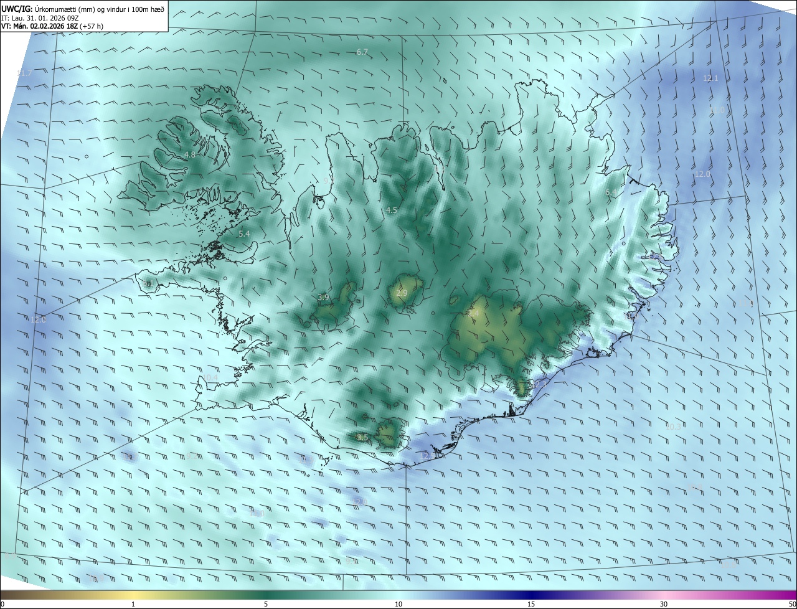This screenshot has height=609, width=797.
Task: Click the 15 tick label on the color bar
Action: [531, 605]
